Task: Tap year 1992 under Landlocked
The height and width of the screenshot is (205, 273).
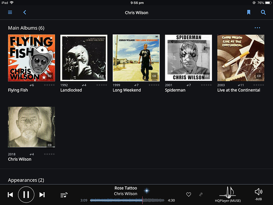Action: click(x=64, y=85)
